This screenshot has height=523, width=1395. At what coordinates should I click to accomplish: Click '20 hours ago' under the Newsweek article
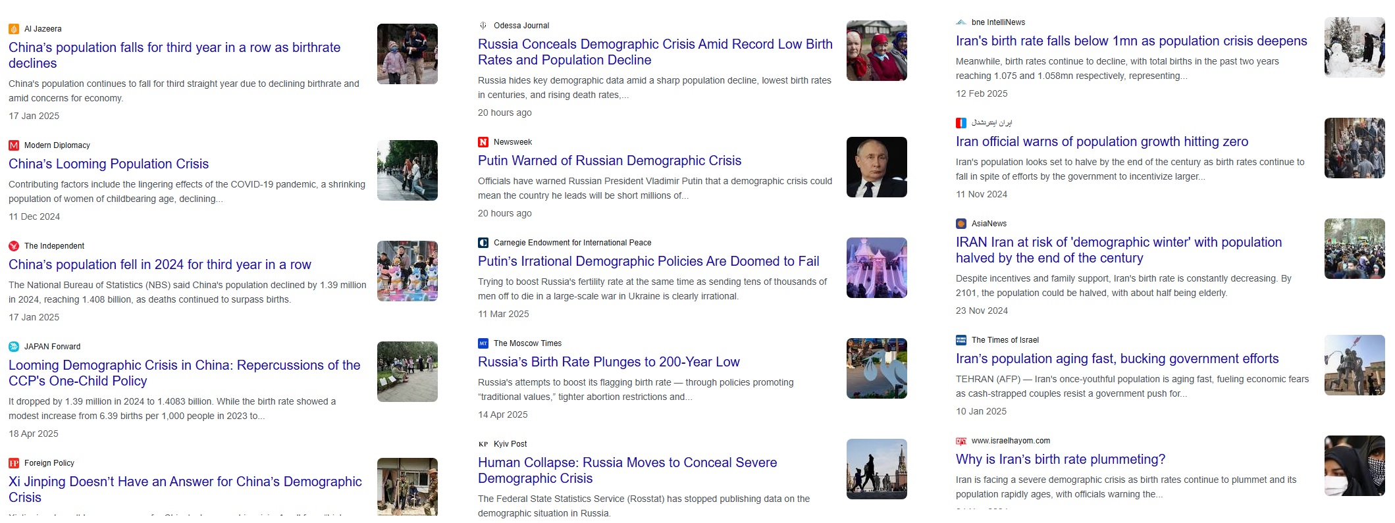[505, 213]
